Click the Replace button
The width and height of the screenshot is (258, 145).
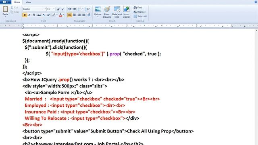click(140, 12)
